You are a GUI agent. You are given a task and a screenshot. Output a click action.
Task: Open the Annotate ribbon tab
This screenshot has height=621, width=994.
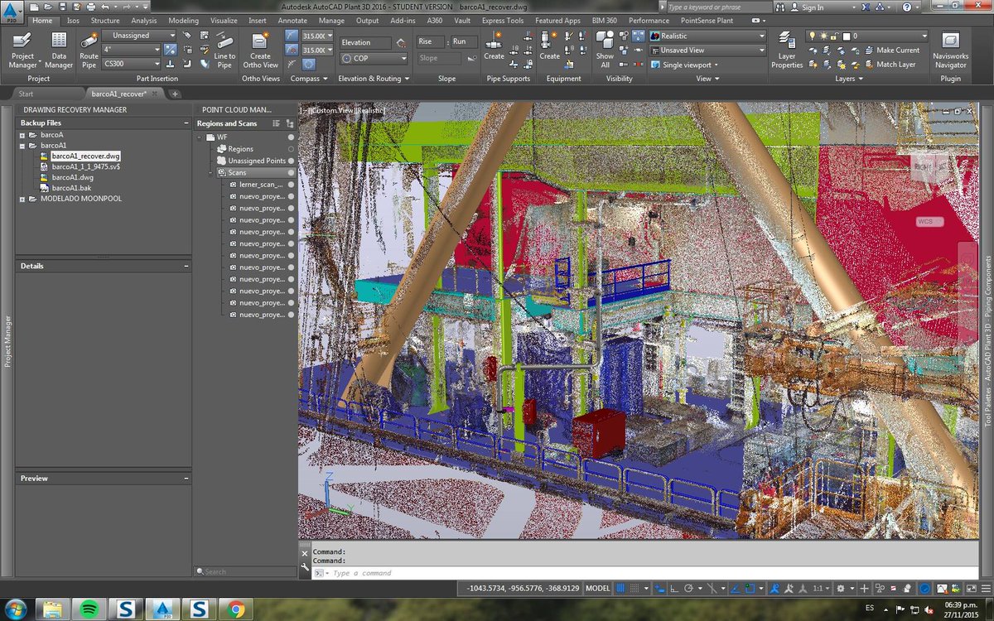292,21
